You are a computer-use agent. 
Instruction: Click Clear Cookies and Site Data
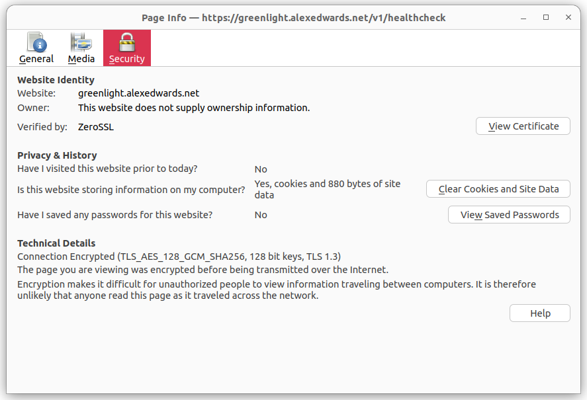(x=498, y=189)
